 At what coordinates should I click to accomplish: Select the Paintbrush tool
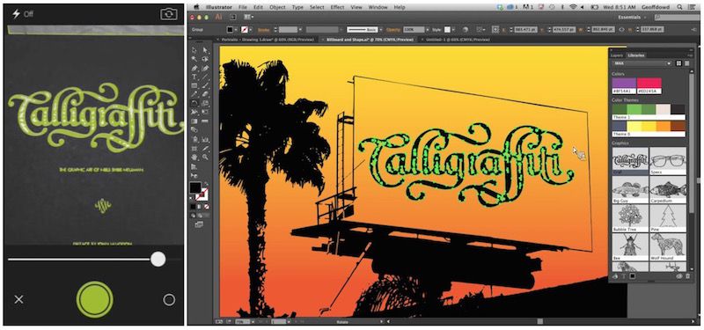click(204, 85)
